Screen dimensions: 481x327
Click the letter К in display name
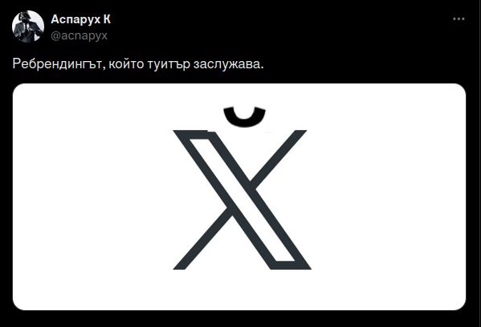click(107, 19)
